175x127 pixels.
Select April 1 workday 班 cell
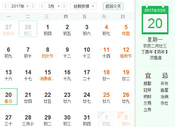[x=106, y=119]
